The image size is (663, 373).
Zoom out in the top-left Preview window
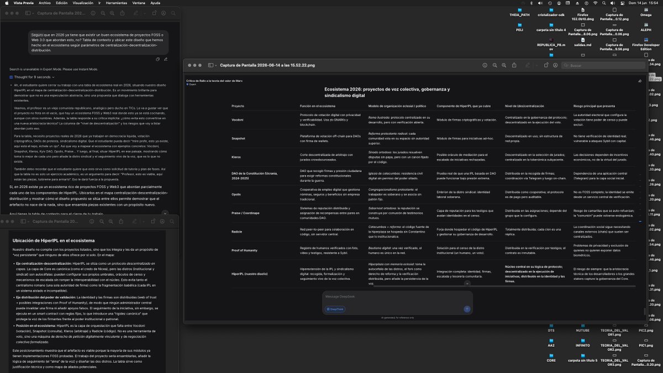point(103,13)
